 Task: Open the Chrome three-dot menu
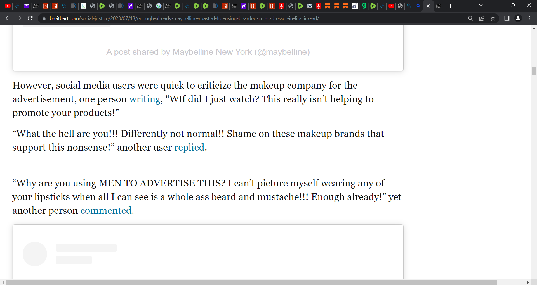pos(529,18)
